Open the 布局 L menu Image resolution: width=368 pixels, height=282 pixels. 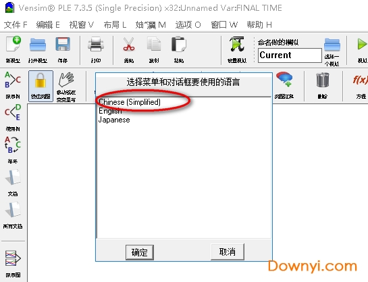(x=115, y=24)
